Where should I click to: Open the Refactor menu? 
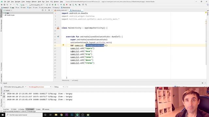pos(34,2)
